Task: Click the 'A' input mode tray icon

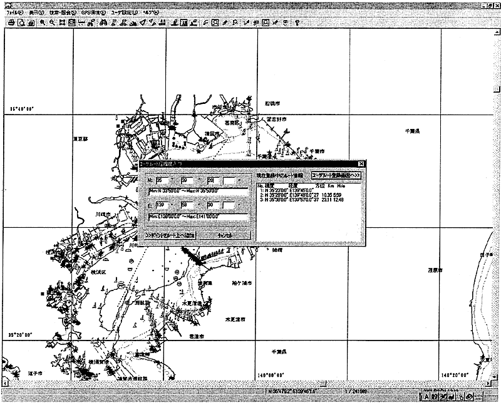Action: pyautogui.click(x=426, y=397)
